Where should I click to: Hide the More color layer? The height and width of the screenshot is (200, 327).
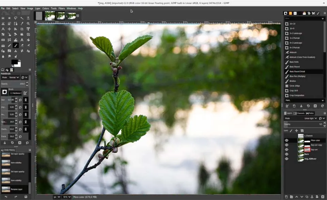pyautogui.click(x=286, y=140)
